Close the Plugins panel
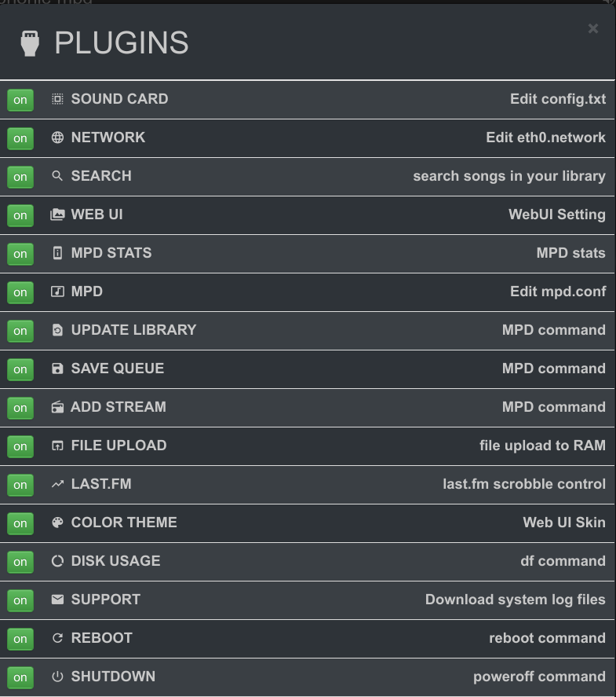 pos(593,28)
